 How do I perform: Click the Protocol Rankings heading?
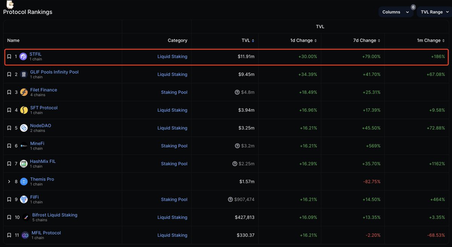pos(28,12)
